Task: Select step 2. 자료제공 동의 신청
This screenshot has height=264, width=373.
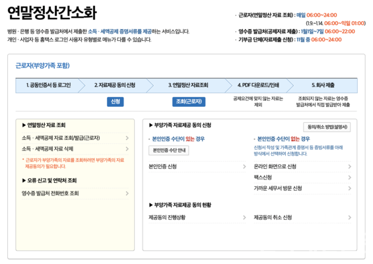Action: point(115,85)
